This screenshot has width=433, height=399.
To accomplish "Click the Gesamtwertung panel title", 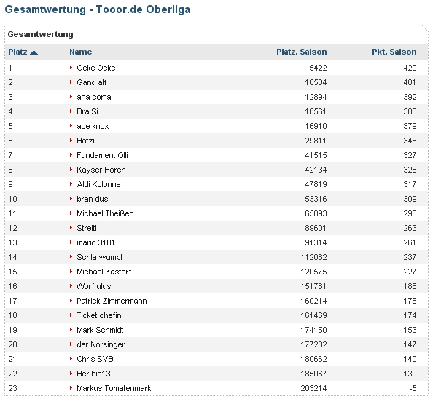I will pyautogui.click(x=40, y=34).
